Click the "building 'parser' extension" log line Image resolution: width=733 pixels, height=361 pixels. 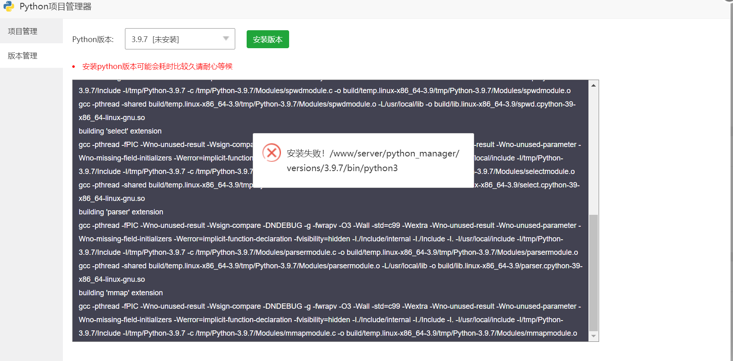tap(121, 212)
